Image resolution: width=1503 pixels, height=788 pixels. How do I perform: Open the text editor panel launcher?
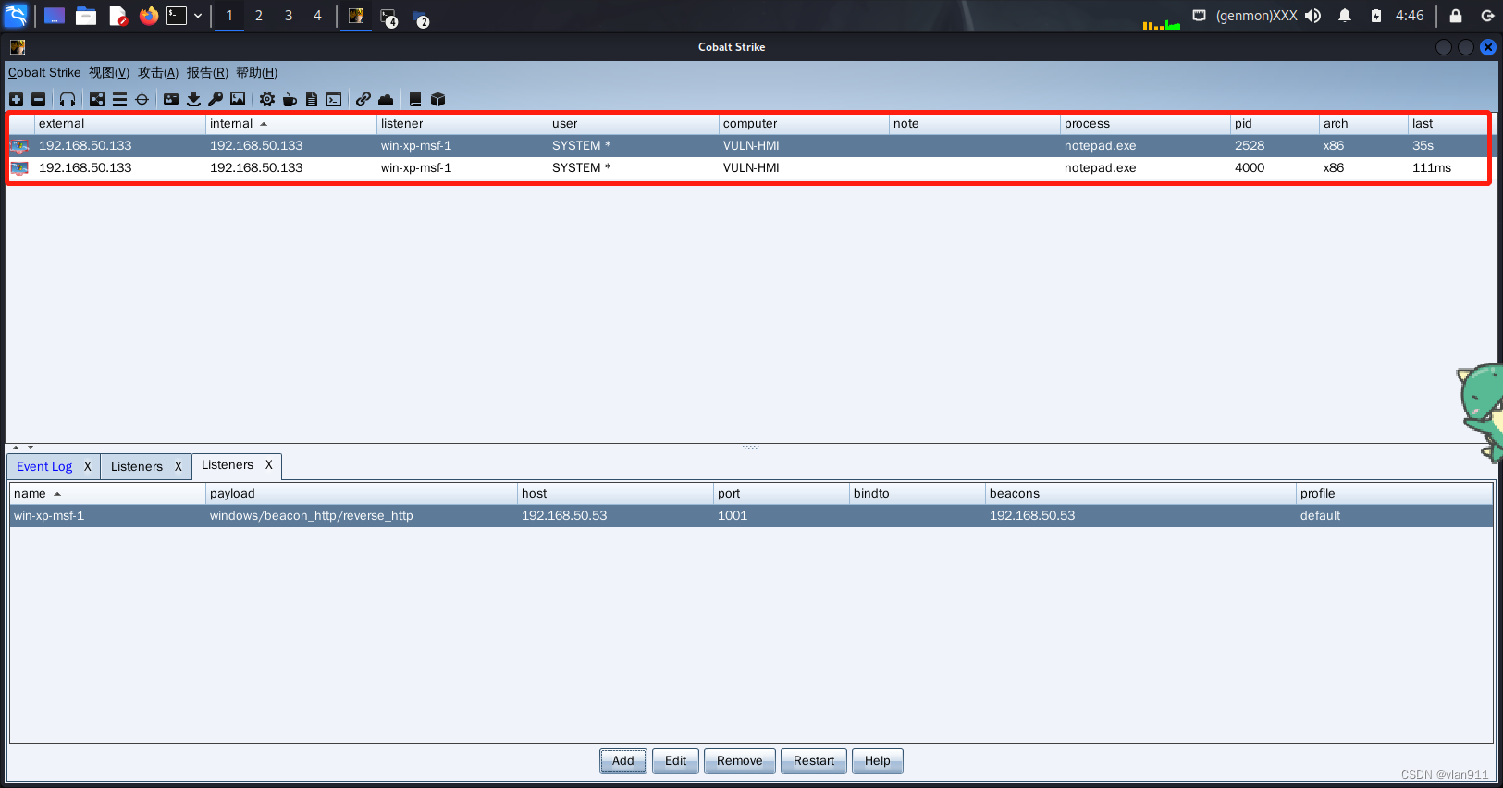point(117,16)
